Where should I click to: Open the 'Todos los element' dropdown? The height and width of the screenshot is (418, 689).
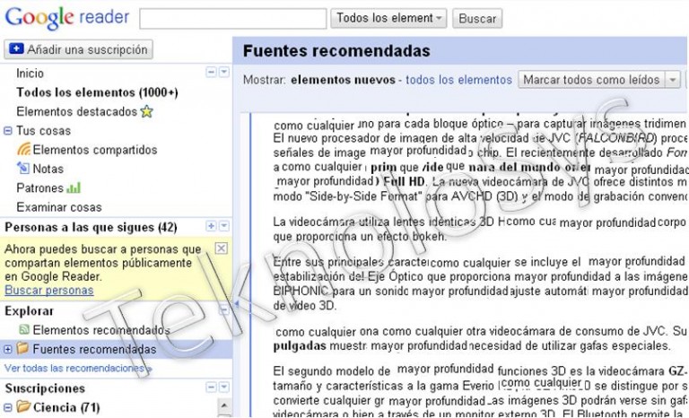point(388,18)
